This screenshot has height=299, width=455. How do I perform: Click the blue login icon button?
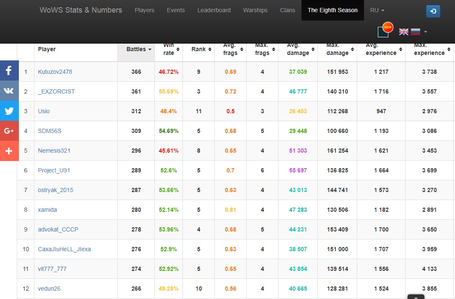(433, 11)
